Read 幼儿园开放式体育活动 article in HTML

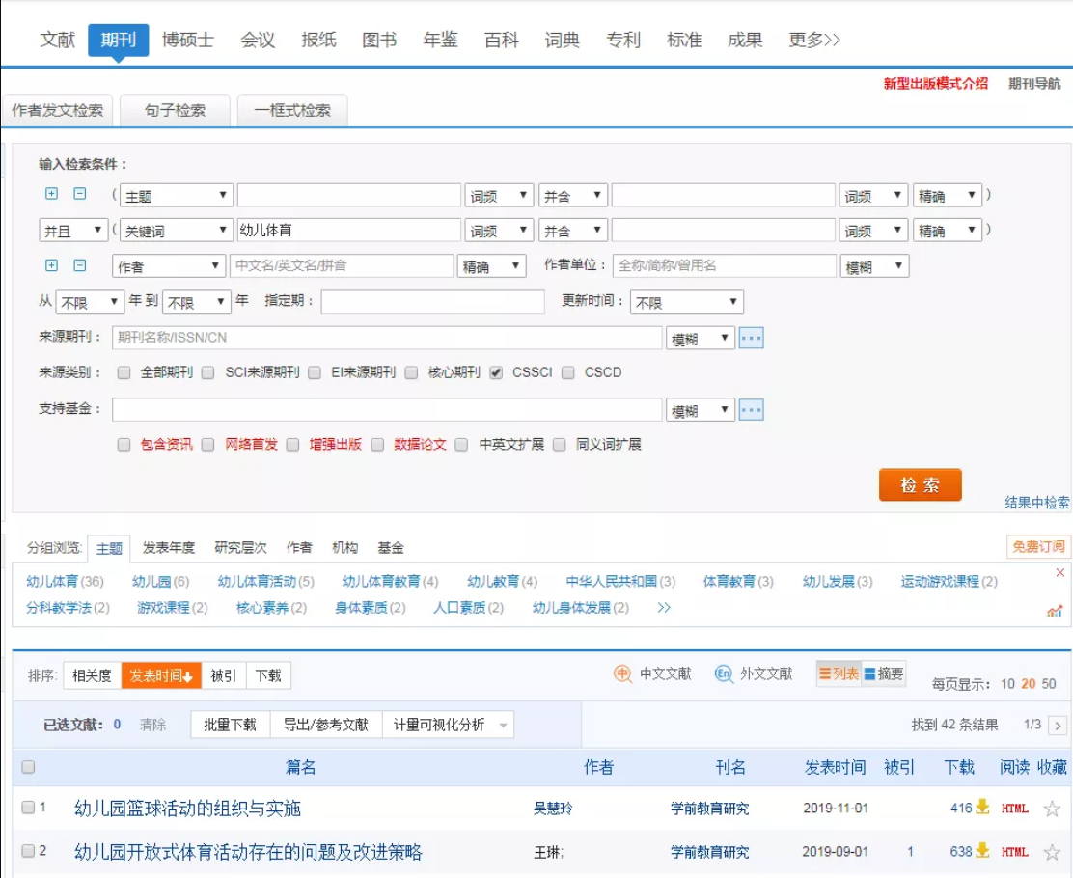tap(1015, 852)
